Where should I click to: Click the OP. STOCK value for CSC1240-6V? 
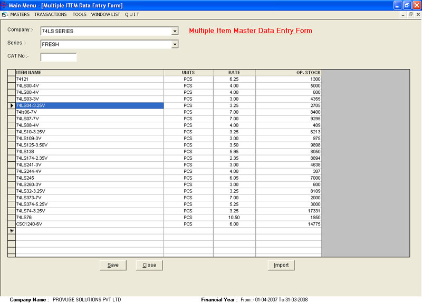[288, 224]
